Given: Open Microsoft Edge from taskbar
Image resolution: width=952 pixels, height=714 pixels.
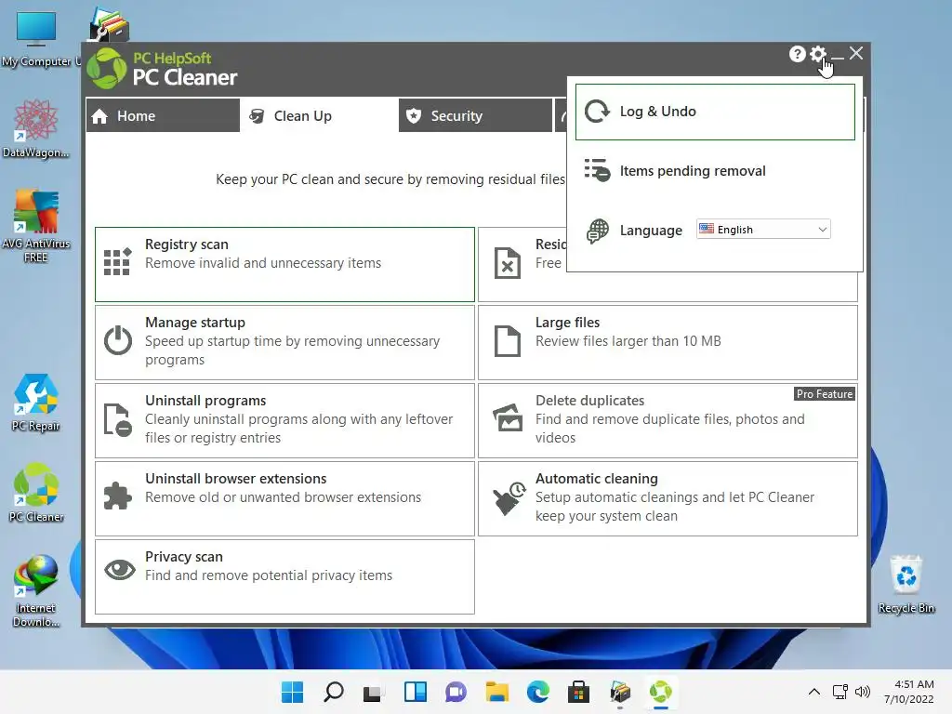Looking at the screenshot, I should click(538, 692).
